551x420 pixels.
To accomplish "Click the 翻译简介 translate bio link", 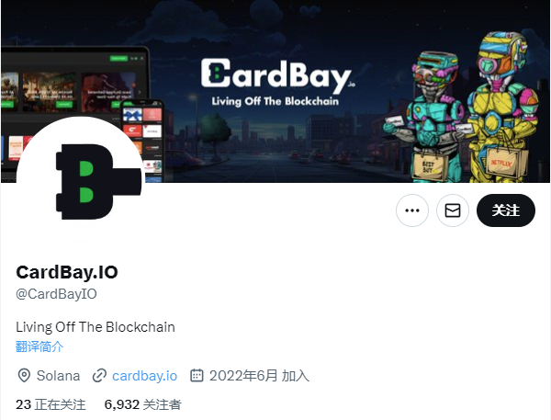I will click(x=39, y=346).
